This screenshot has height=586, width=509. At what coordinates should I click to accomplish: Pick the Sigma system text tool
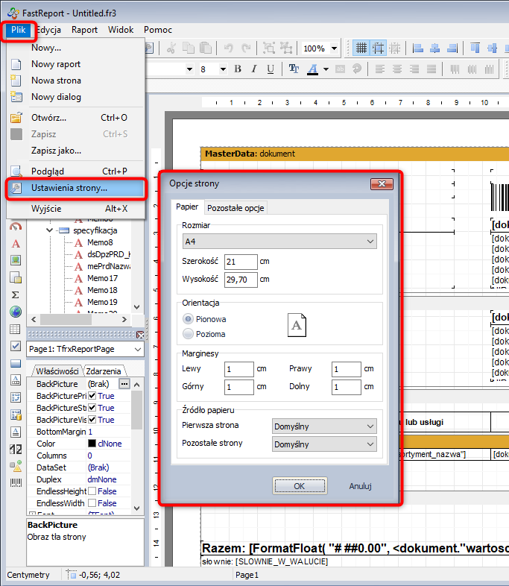point(16,294)
